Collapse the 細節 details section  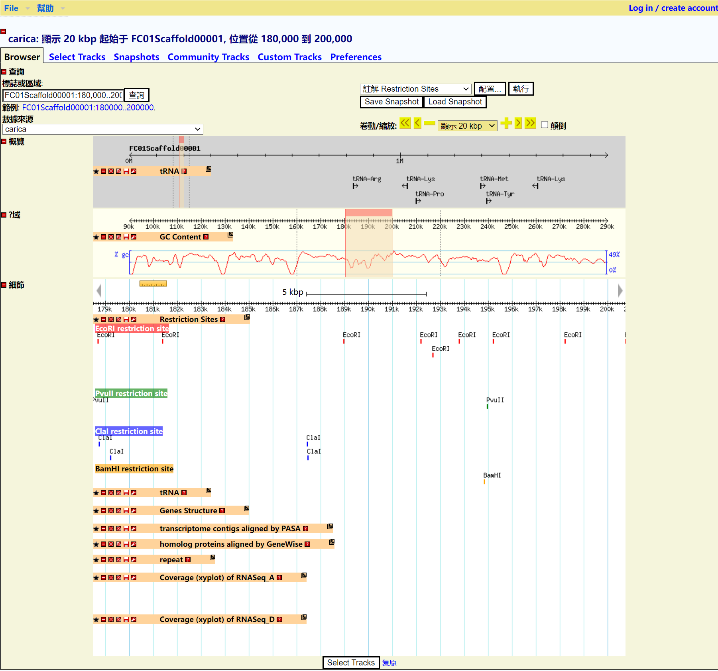(4, 285)
